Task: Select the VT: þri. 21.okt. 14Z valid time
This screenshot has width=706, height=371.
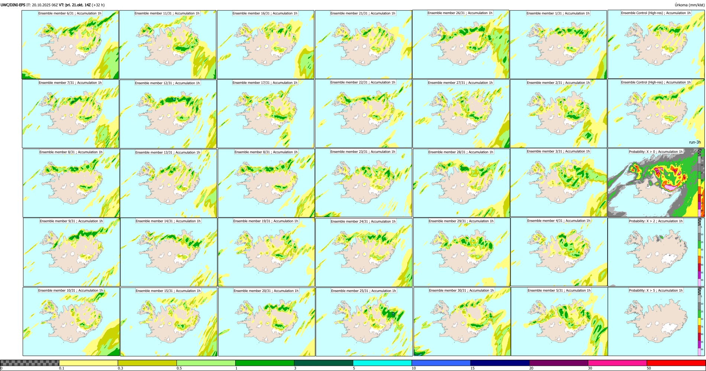Action: [x=75, y=5]
